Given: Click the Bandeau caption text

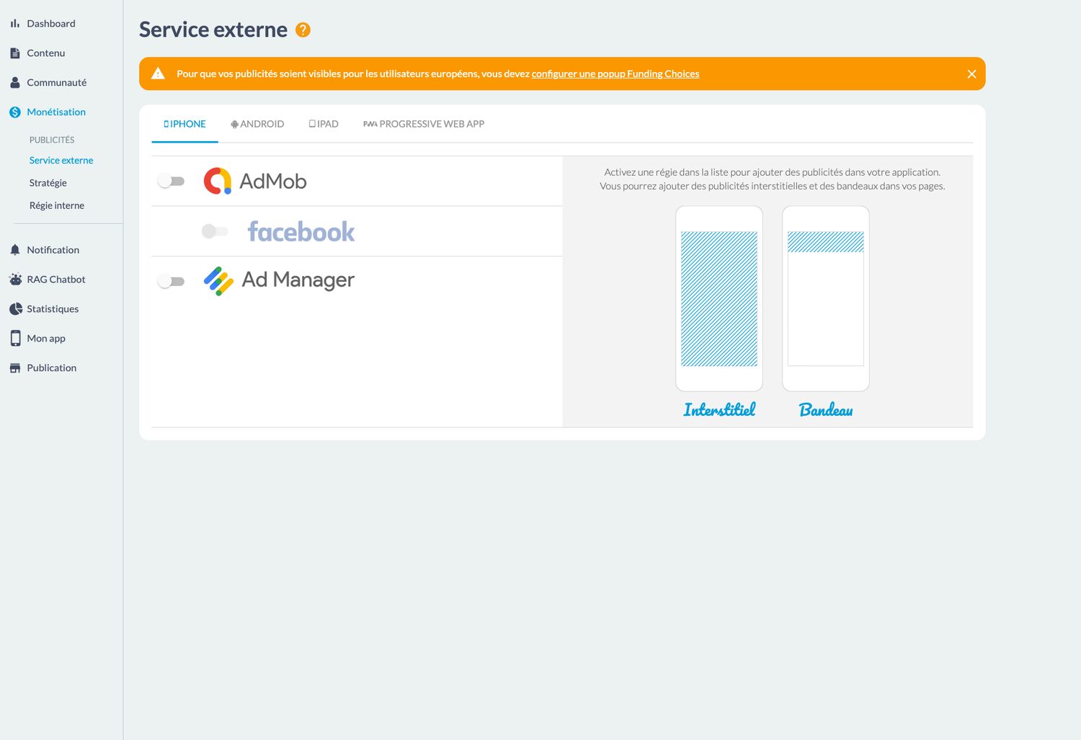Looking at the screenshot, I should [826, 410].
